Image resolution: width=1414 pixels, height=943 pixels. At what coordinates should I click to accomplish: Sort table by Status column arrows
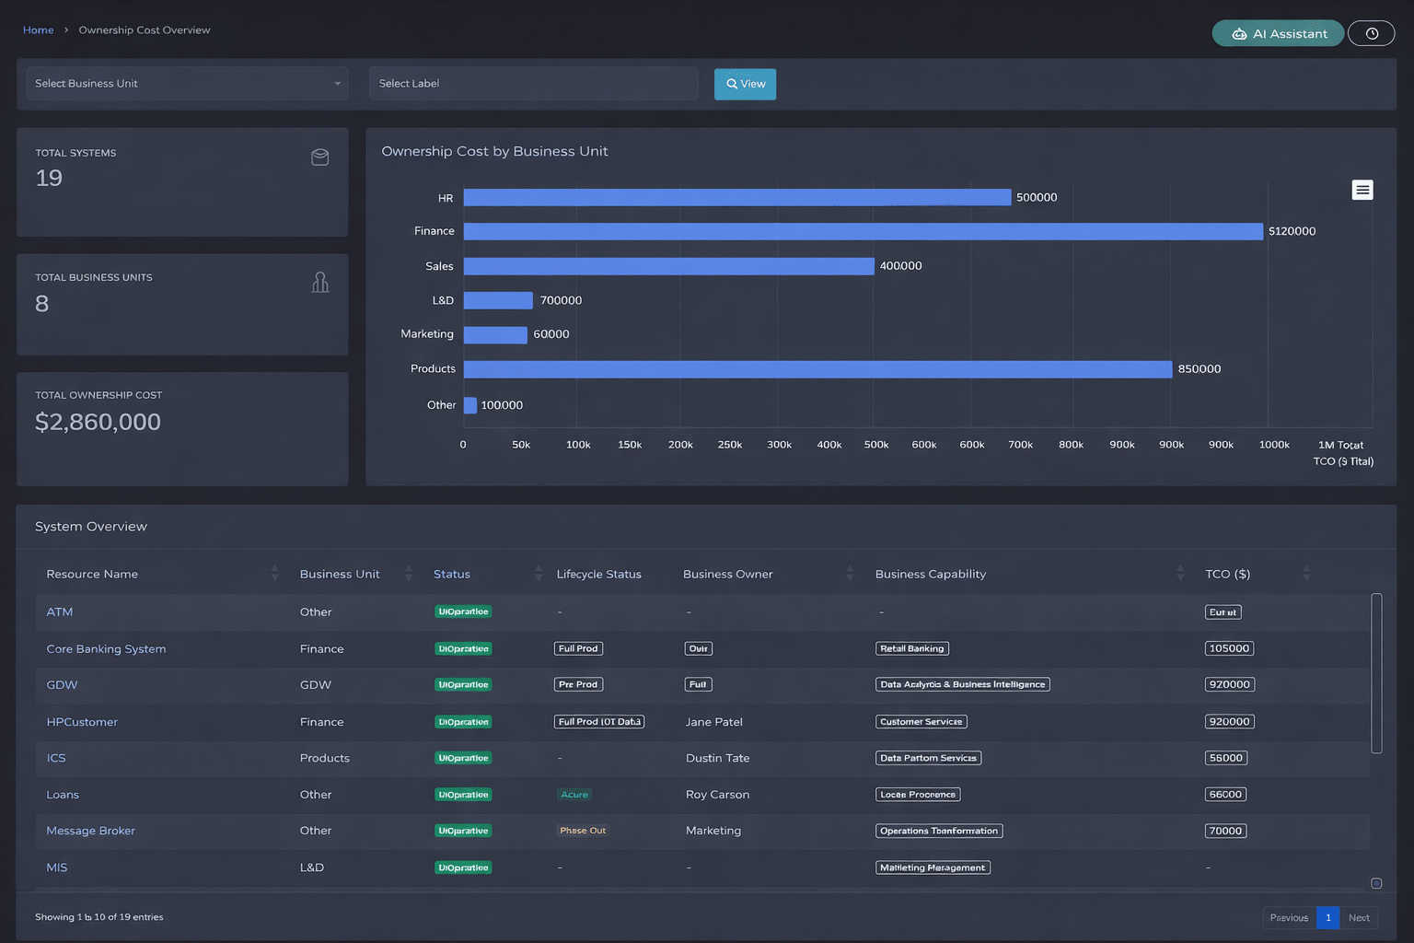539,574
